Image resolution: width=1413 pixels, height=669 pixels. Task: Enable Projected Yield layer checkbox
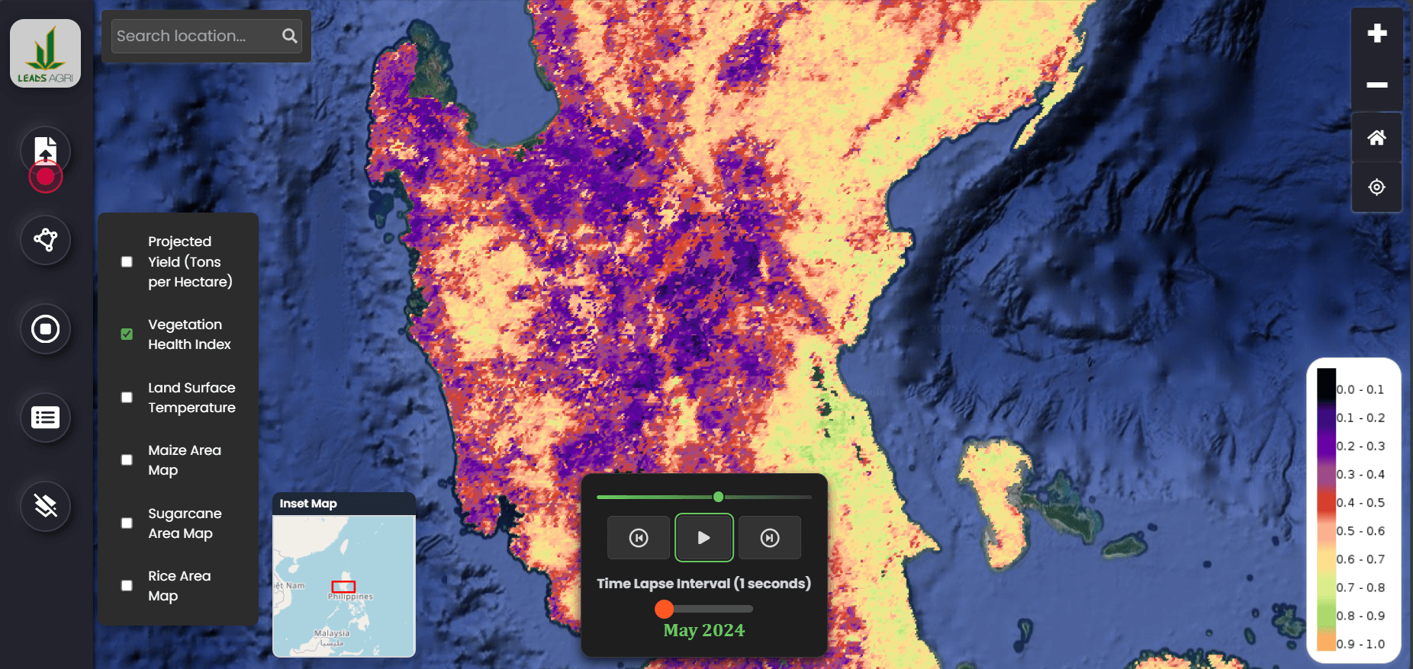[x=127, y=262]
